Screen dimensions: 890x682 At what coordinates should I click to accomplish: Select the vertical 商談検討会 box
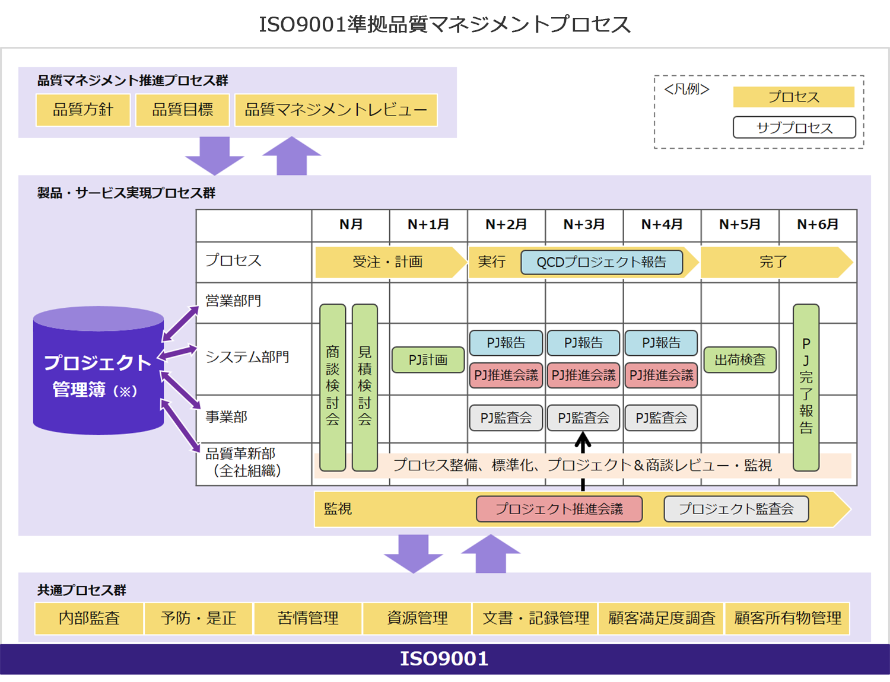point(333,387)
